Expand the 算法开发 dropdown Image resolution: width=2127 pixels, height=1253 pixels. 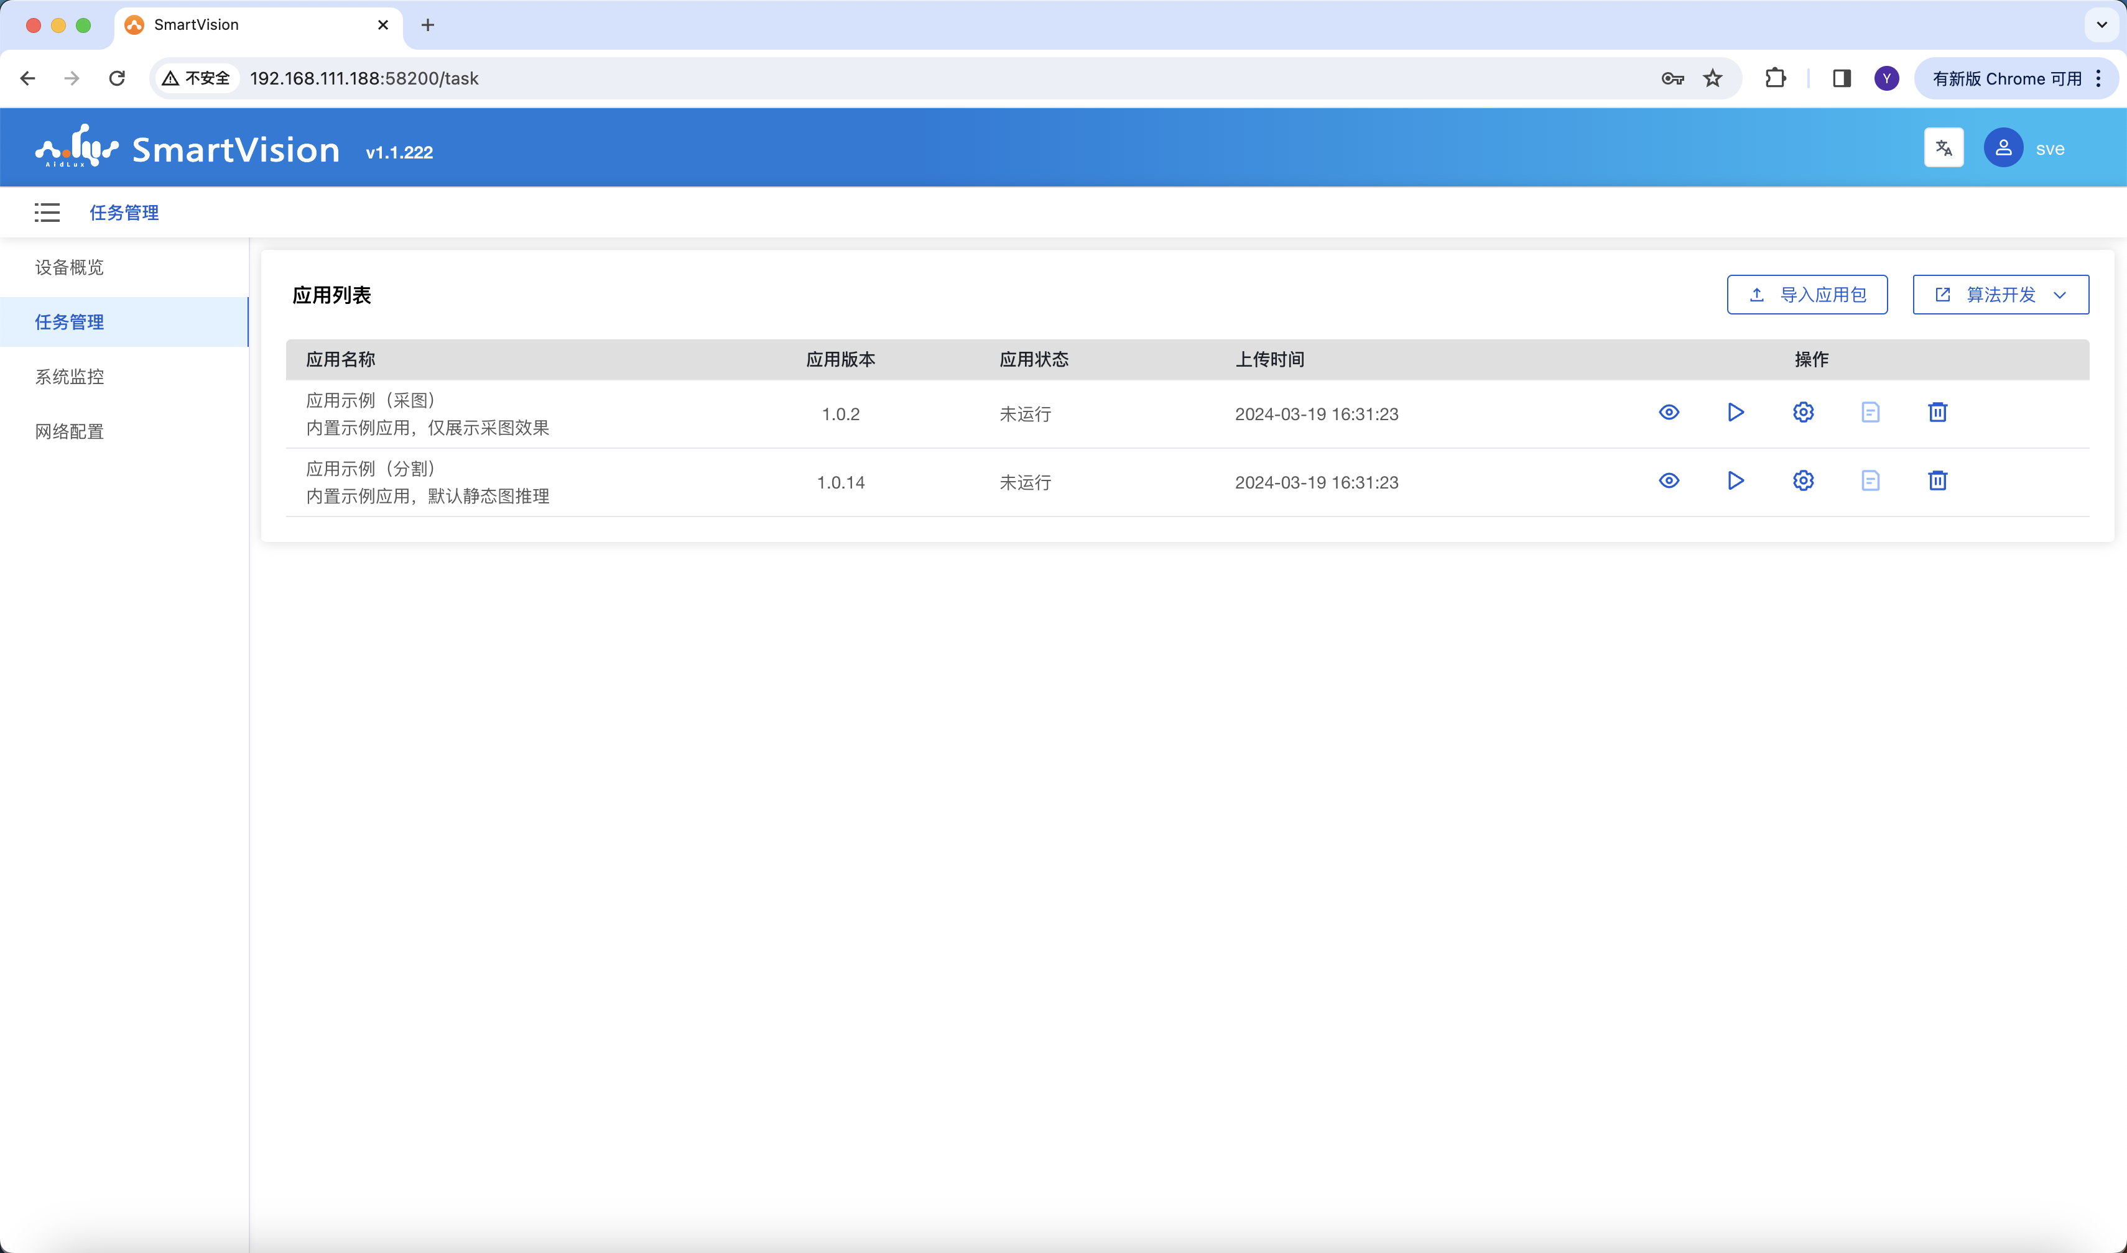point(2000,295)
